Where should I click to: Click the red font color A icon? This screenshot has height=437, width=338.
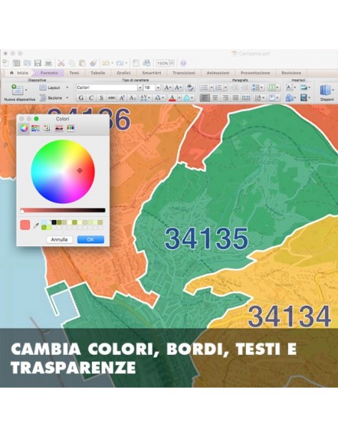(x=172, y=98)
